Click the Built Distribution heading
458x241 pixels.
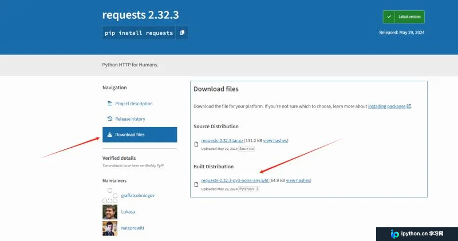[x=214, y=167]
